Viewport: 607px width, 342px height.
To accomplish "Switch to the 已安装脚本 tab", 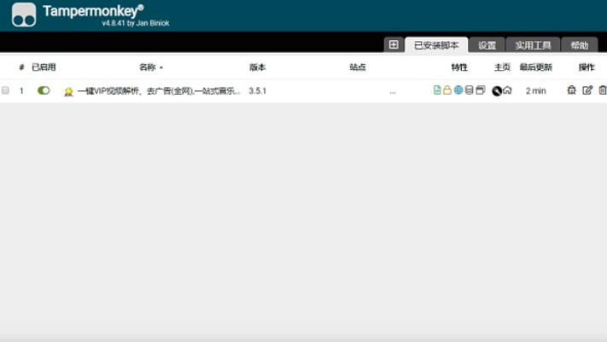I will pyautogui.click(x=436, y=45).
